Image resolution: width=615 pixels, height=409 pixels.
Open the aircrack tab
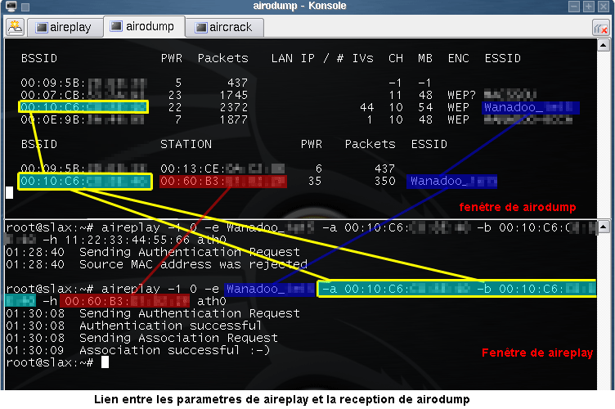(224, 27)
